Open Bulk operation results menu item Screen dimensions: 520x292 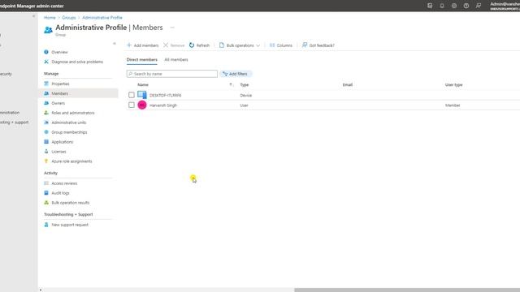pos(71,203)
